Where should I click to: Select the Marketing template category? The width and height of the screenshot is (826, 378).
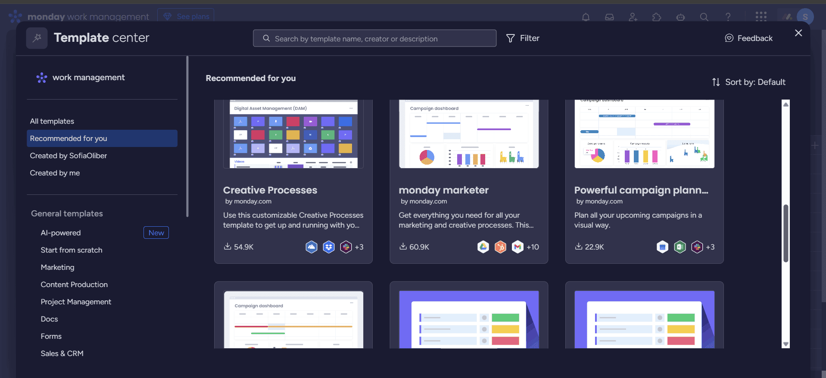[57, 267]
